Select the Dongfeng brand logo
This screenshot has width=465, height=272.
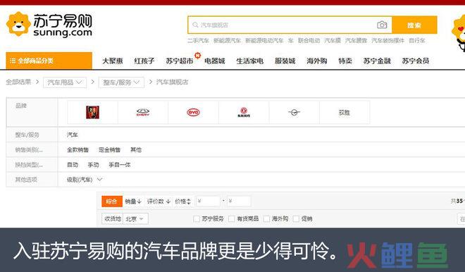(x=244, y=112)
